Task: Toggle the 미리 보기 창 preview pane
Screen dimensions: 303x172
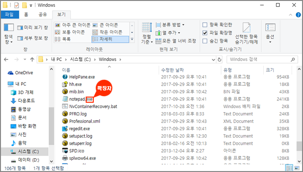Action: tap(33, 28)
